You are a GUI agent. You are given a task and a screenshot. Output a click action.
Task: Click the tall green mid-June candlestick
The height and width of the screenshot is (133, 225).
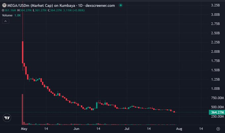[x=97, y=105]
